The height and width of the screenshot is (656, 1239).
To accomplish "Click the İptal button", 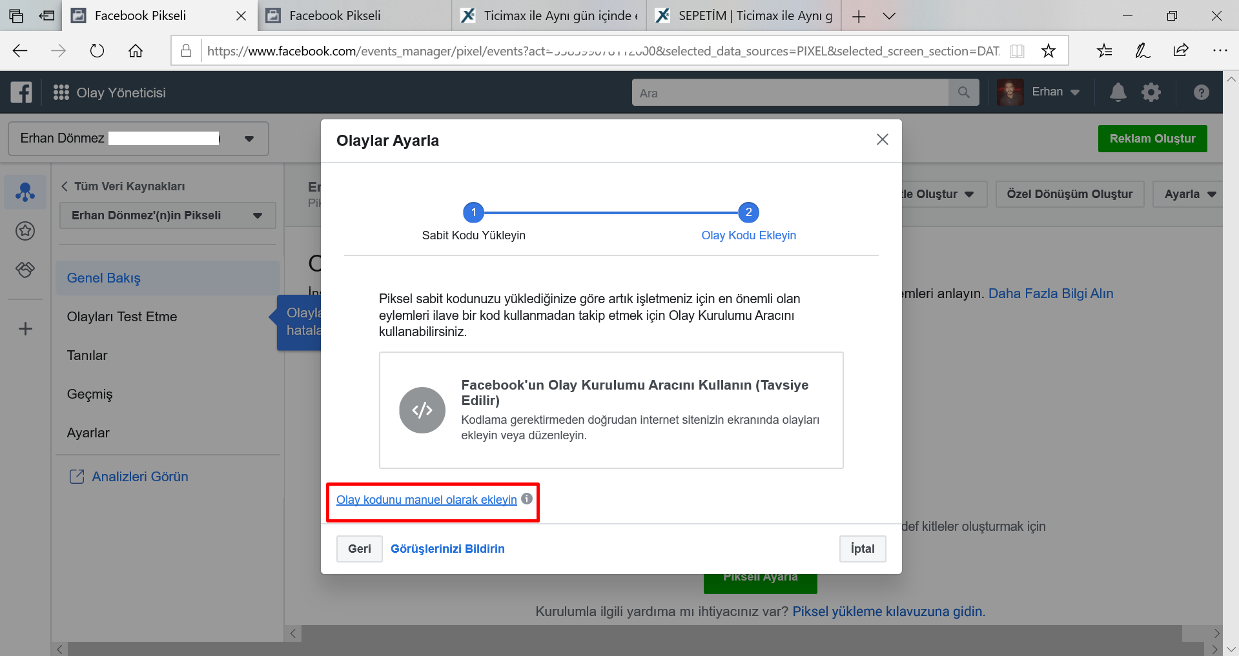I will [x=863, y=549].
